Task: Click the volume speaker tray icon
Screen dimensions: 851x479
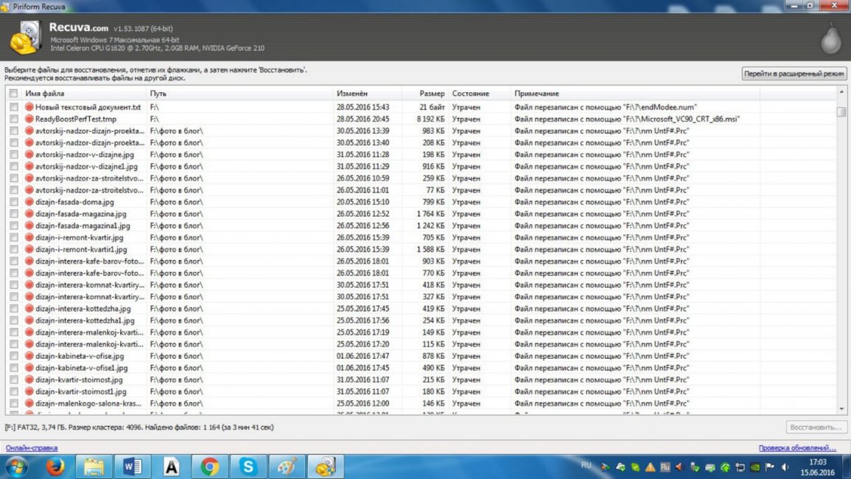Action: [x=785, y=467]
